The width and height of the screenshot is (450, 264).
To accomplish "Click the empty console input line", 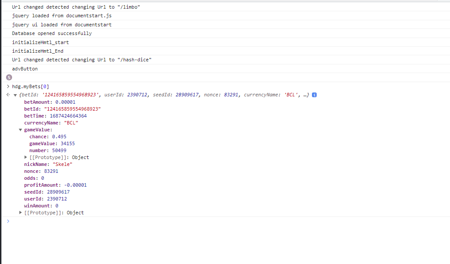I will (216, 221).
